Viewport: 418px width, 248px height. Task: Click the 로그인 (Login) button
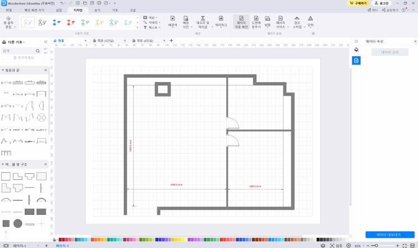point(383,3)
